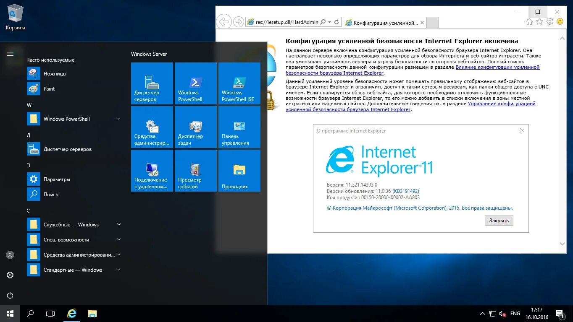Open the Просмотр событий tile
This screenshot has height=322, width=573.
click(196, 171)
